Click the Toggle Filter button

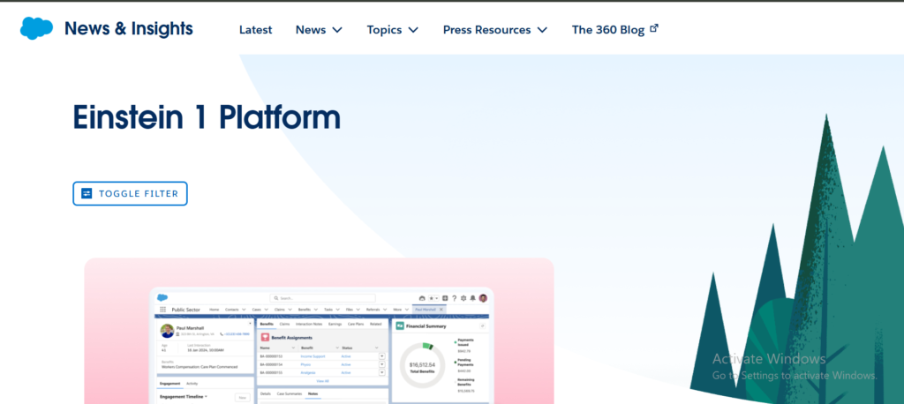click(x=130, y=194)
